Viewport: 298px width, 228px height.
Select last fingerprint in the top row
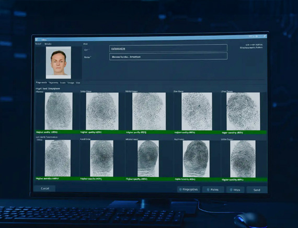[x=243, y=111]
